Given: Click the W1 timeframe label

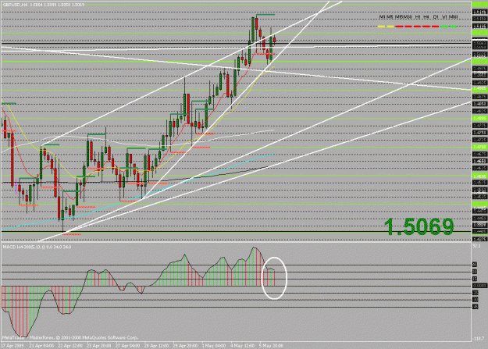Looking at the screenshot, I should [445, 17].
